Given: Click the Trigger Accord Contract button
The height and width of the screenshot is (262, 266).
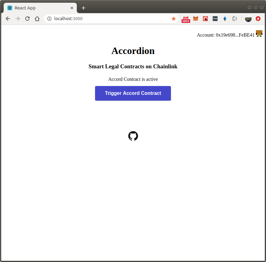Looking at the screenshot, I should click(x=133, y=93).
